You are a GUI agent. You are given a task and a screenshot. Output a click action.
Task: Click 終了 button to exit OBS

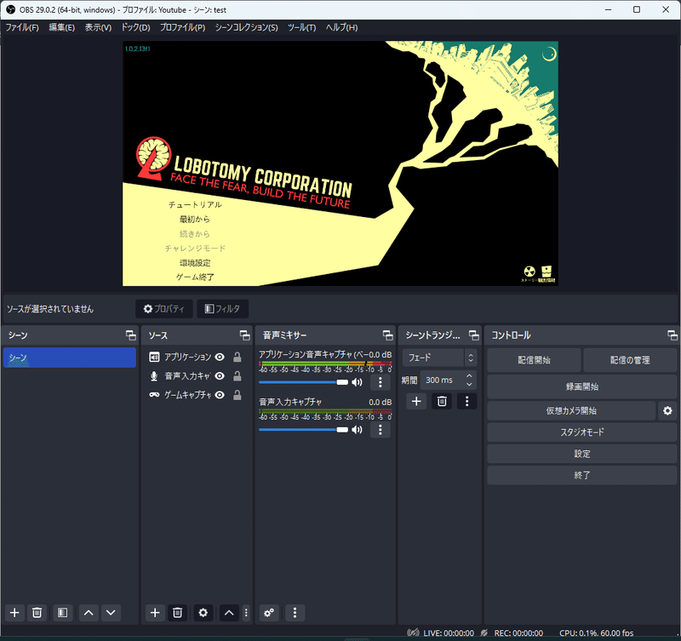tap(582, 475)
